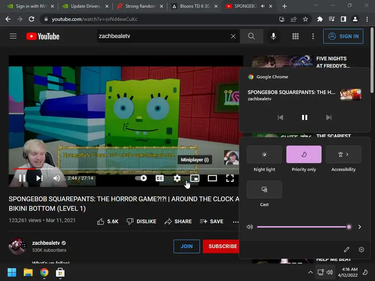Image resolution: width=375 pixels, height=281 pixels.
Task: Previous track in media flyout
Action: tap(280, 117)
